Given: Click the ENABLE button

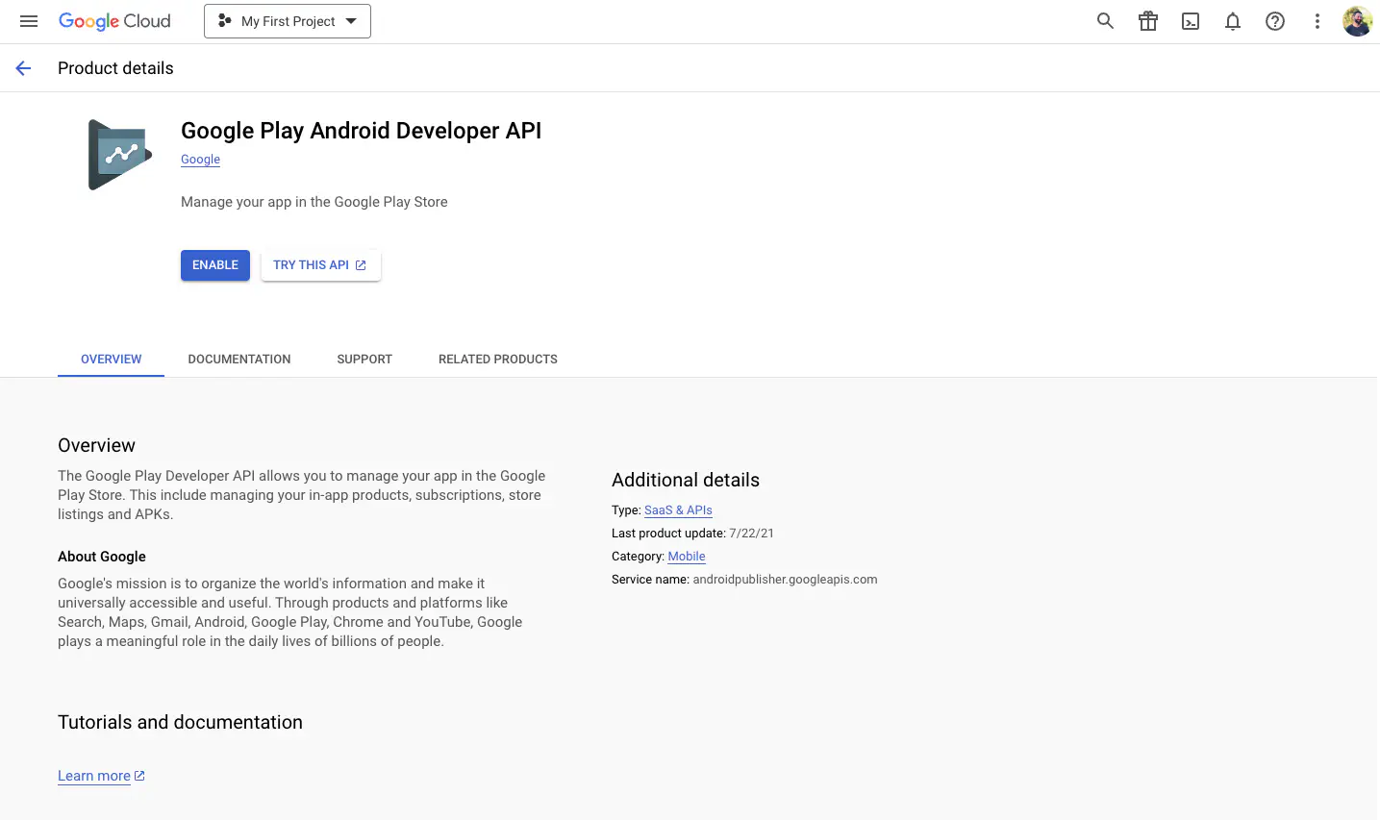Looking at the screenshot, I should [215, 265].
